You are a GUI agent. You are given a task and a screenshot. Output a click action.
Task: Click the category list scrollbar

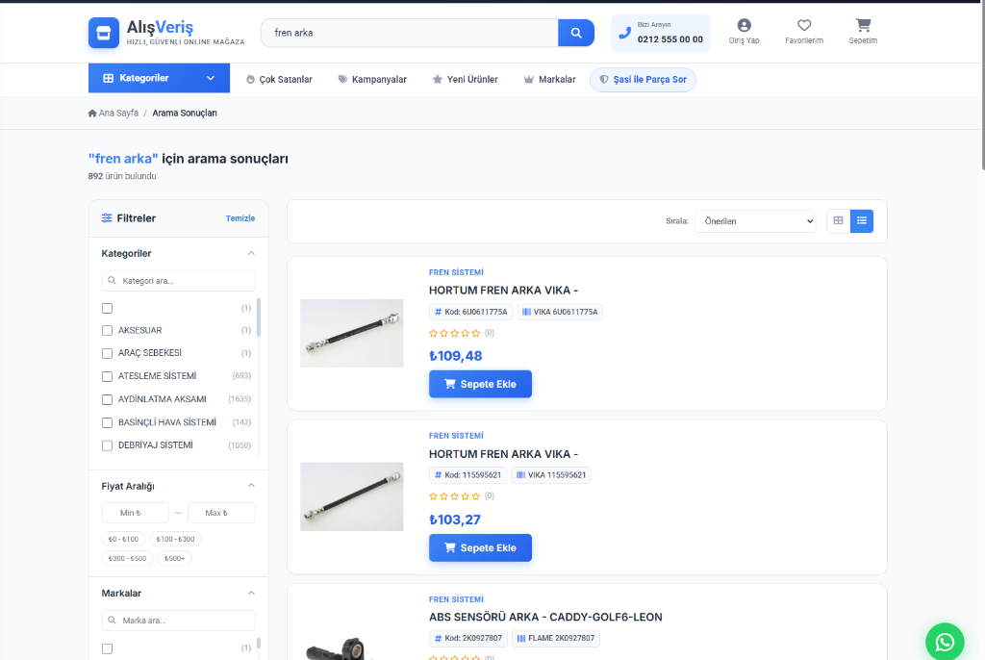point(259,317)
